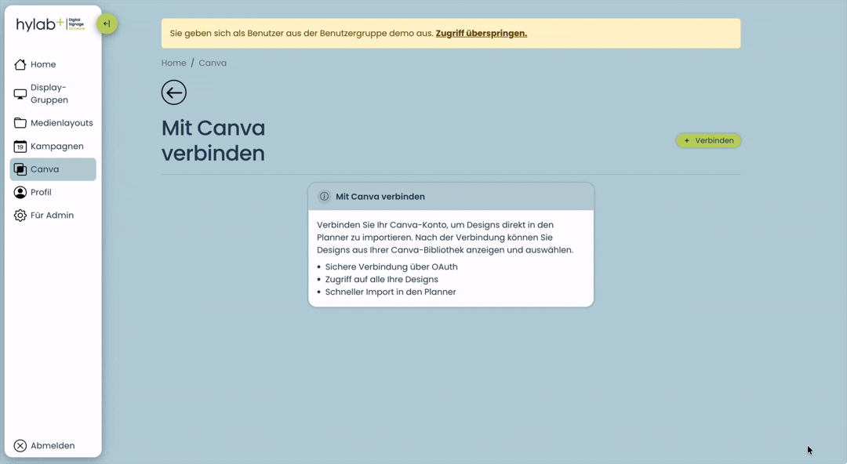Open the Zugriff überspringen link
The width and height of the screenshot is (847, 464).
click(482, 33)
